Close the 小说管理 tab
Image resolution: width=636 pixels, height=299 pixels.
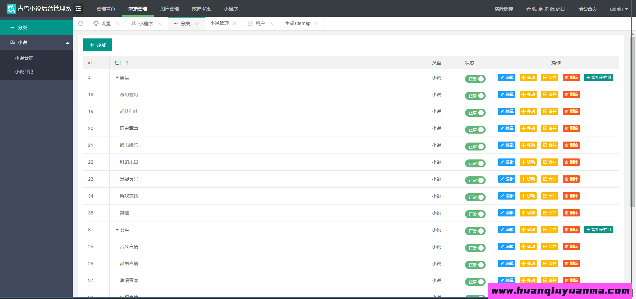click(235, 23)
